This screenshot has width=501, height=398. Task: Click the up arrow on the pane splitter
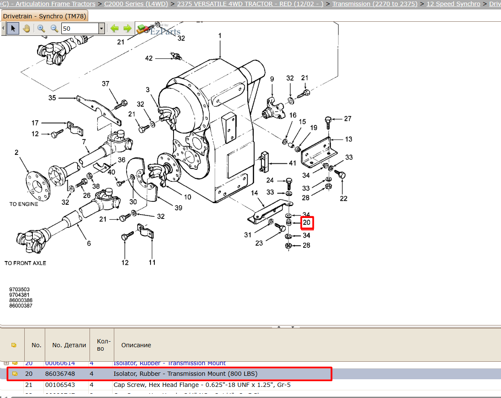pyautogui.click(x=278, y=327)
